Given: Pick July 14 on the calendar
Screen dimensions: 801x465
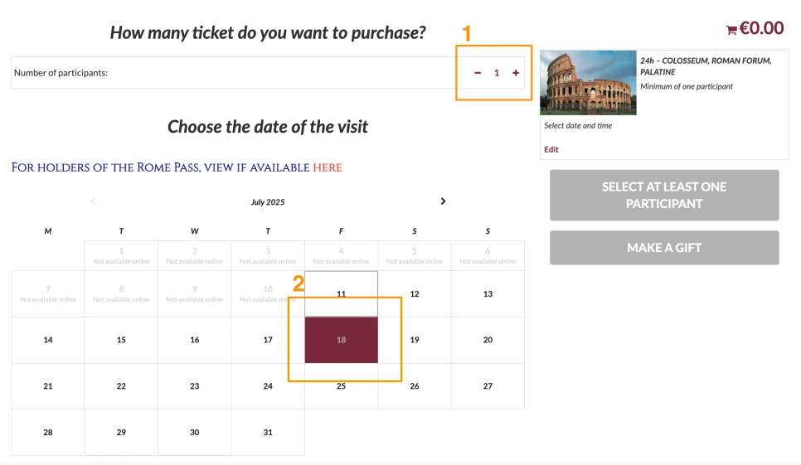Looking at the screenshot, I should click(x=48, y=340).
